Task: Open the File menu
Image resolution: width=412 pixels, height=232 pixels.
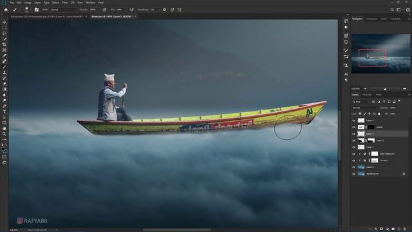Action: (12, 3)
